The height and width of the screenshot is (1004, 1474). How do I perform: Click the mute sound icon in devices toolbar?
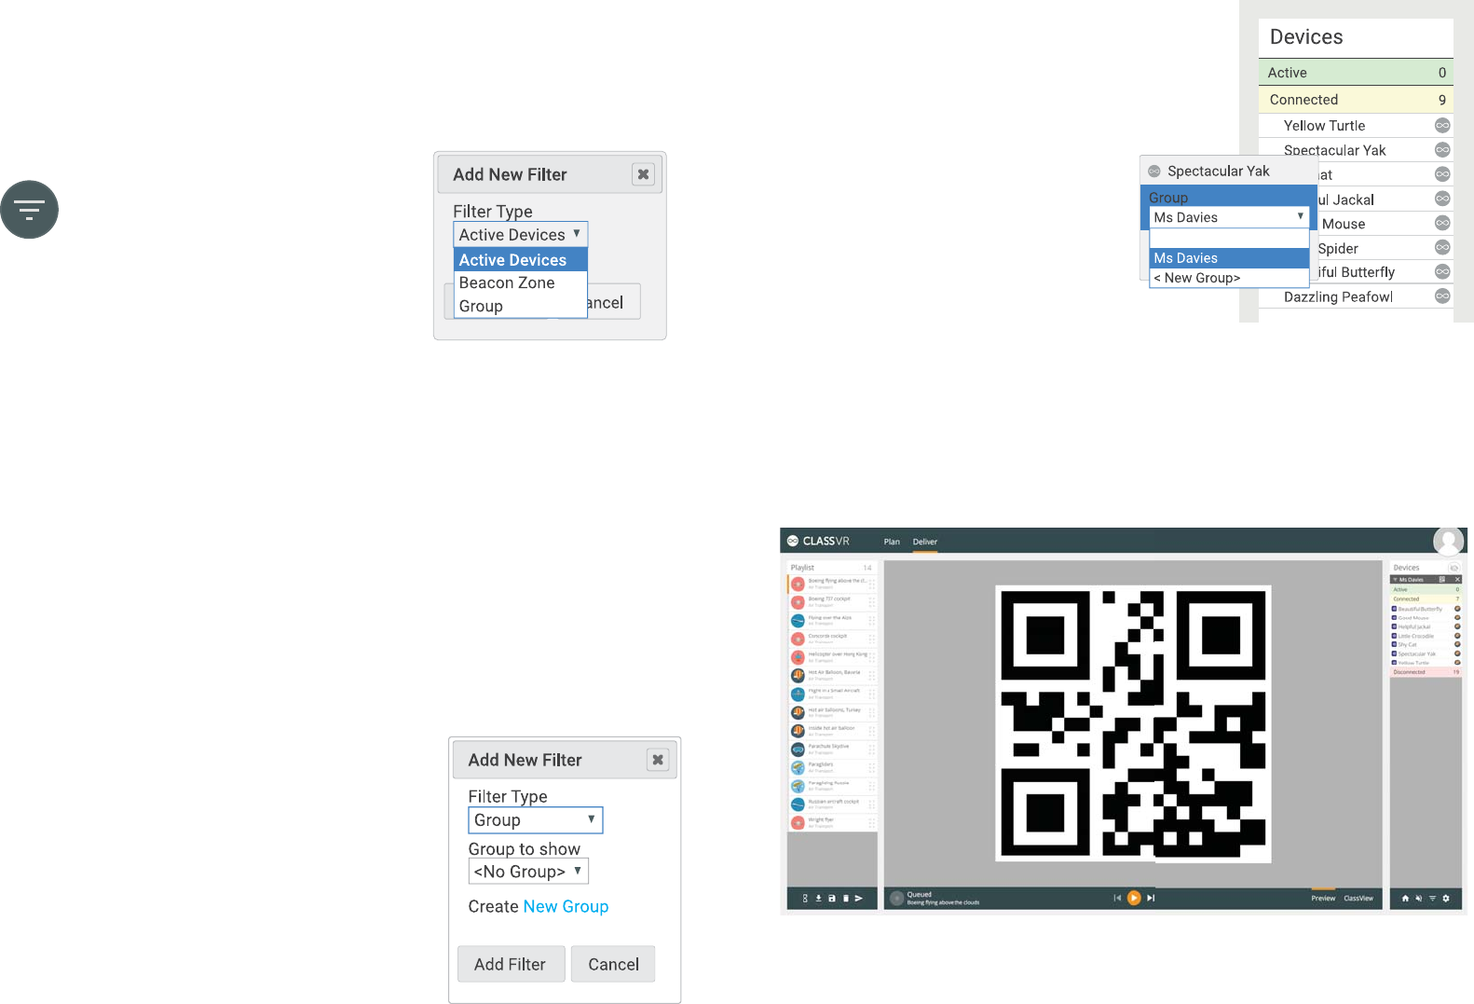[x=1418, y=899]
